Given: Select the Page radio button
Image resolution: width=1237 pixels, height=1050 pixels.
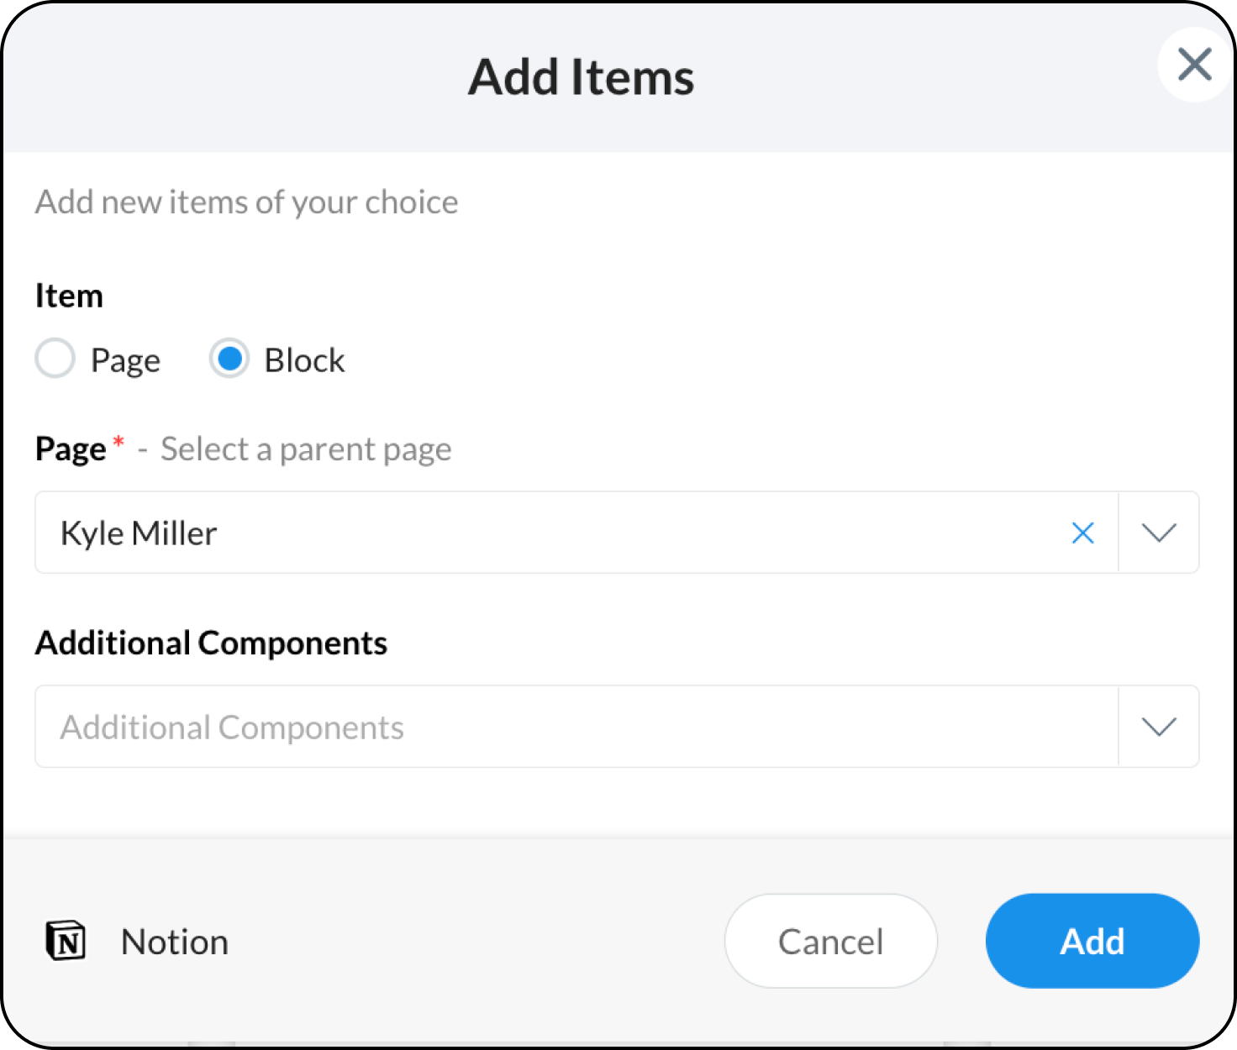Looking at the screenshot, I should pos(55,359).
